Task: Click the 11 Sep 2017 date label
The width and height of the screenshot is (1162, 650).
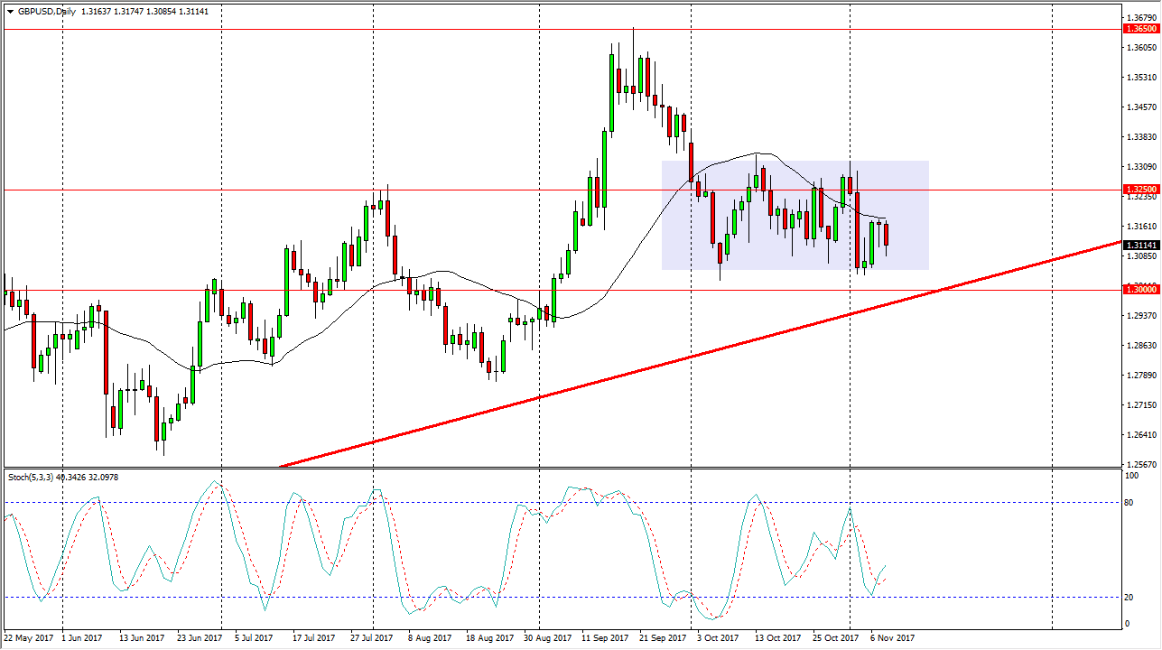Action: pyautogui.click(x=606, y=638)
